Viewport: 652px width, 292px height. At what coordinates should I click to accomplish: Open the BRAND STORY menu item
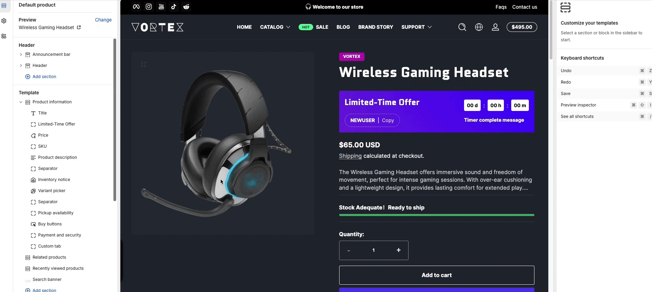(376, 27)
